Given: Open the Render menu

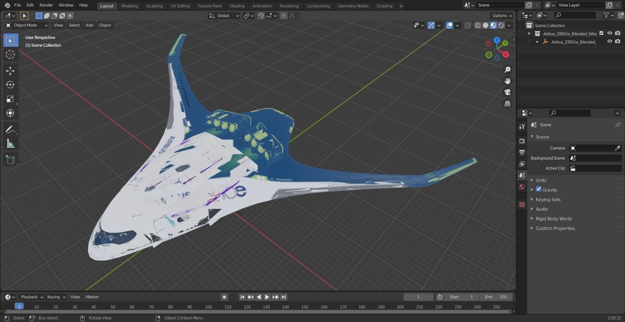Looking at the screenshot, I should 46,5.
